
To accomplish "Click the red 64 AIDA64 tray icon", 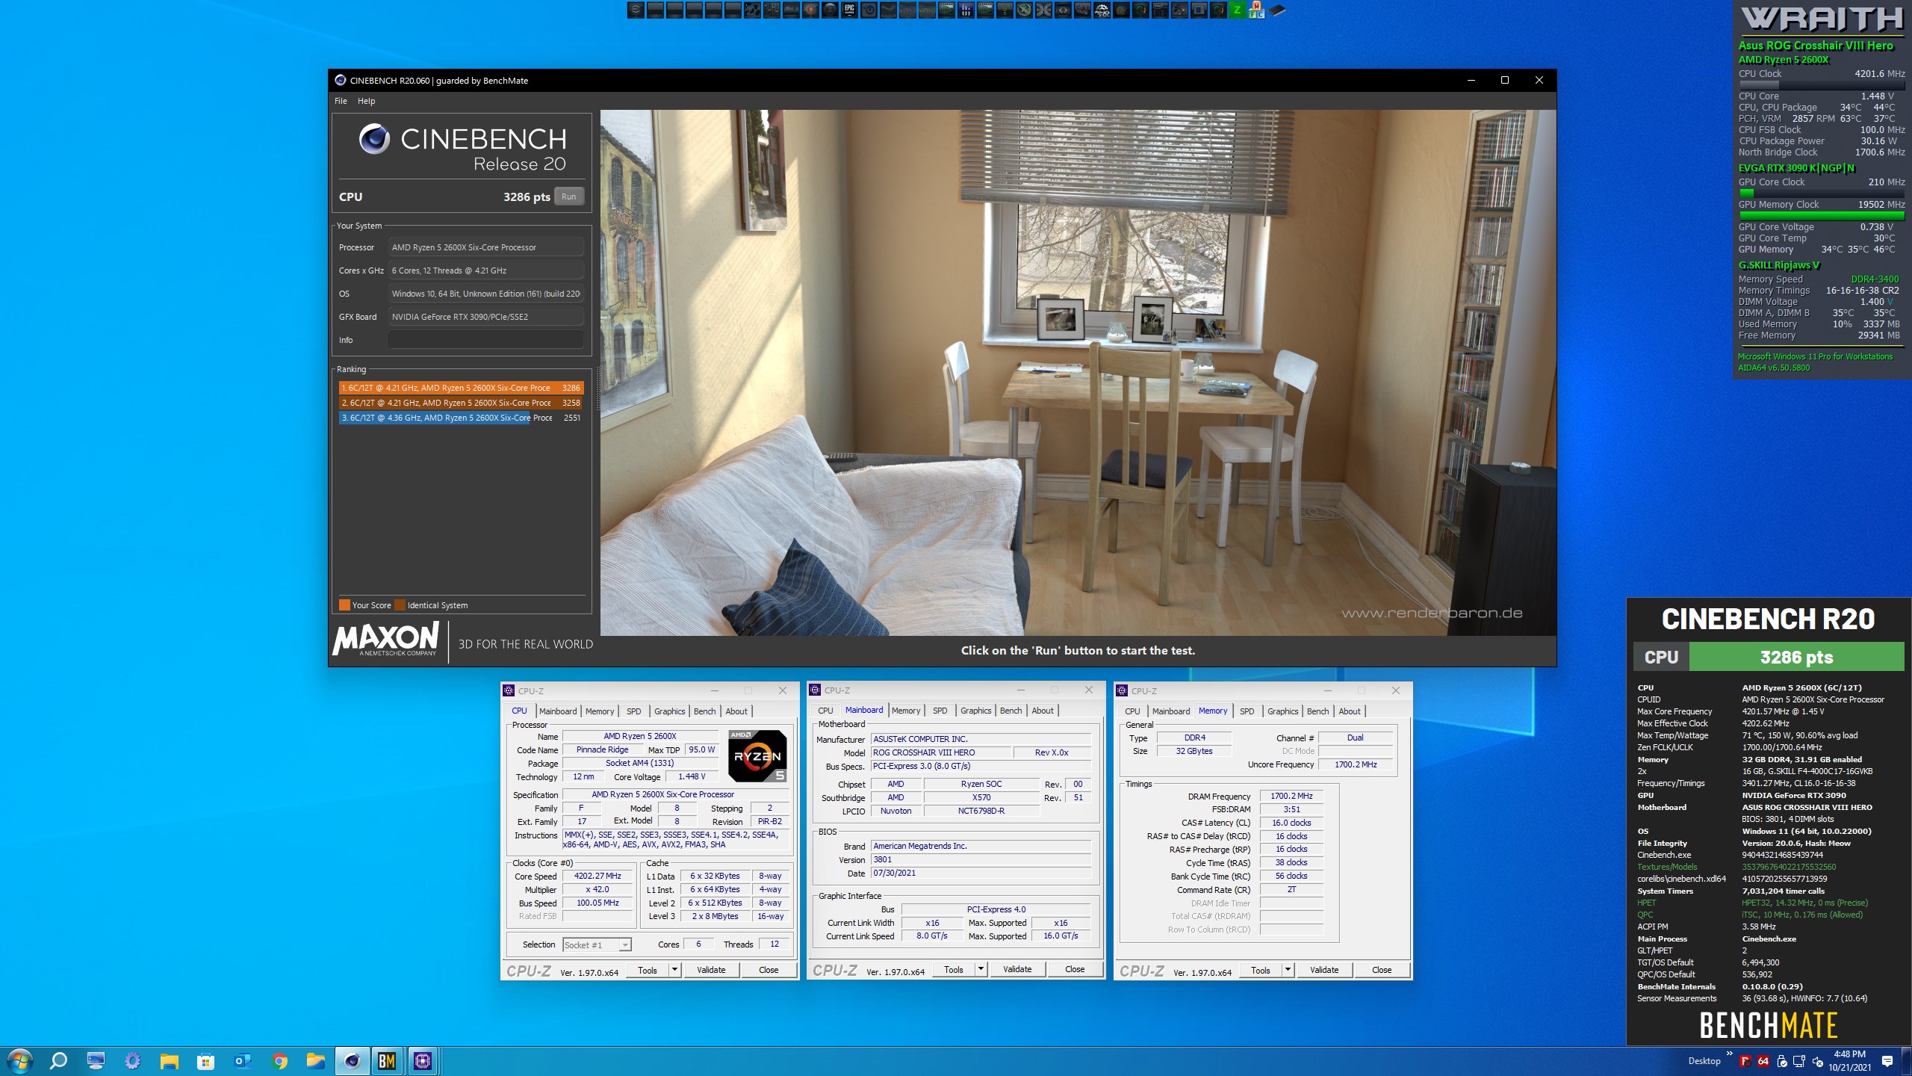I will 1763,1061.
